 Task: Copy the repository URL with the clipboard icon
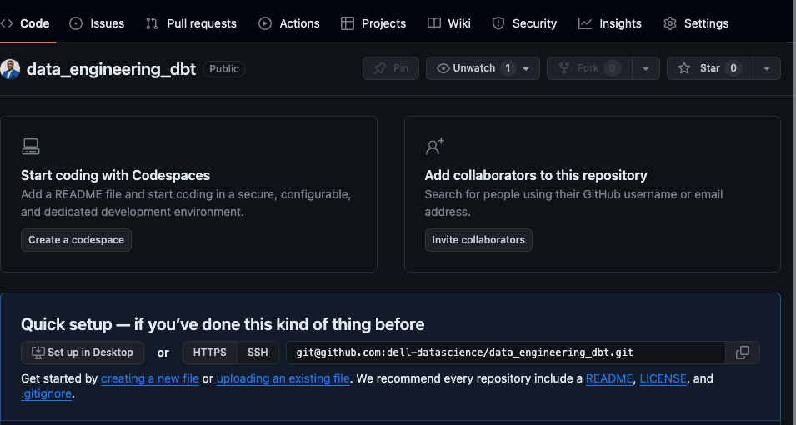click(x=742, y=352)
